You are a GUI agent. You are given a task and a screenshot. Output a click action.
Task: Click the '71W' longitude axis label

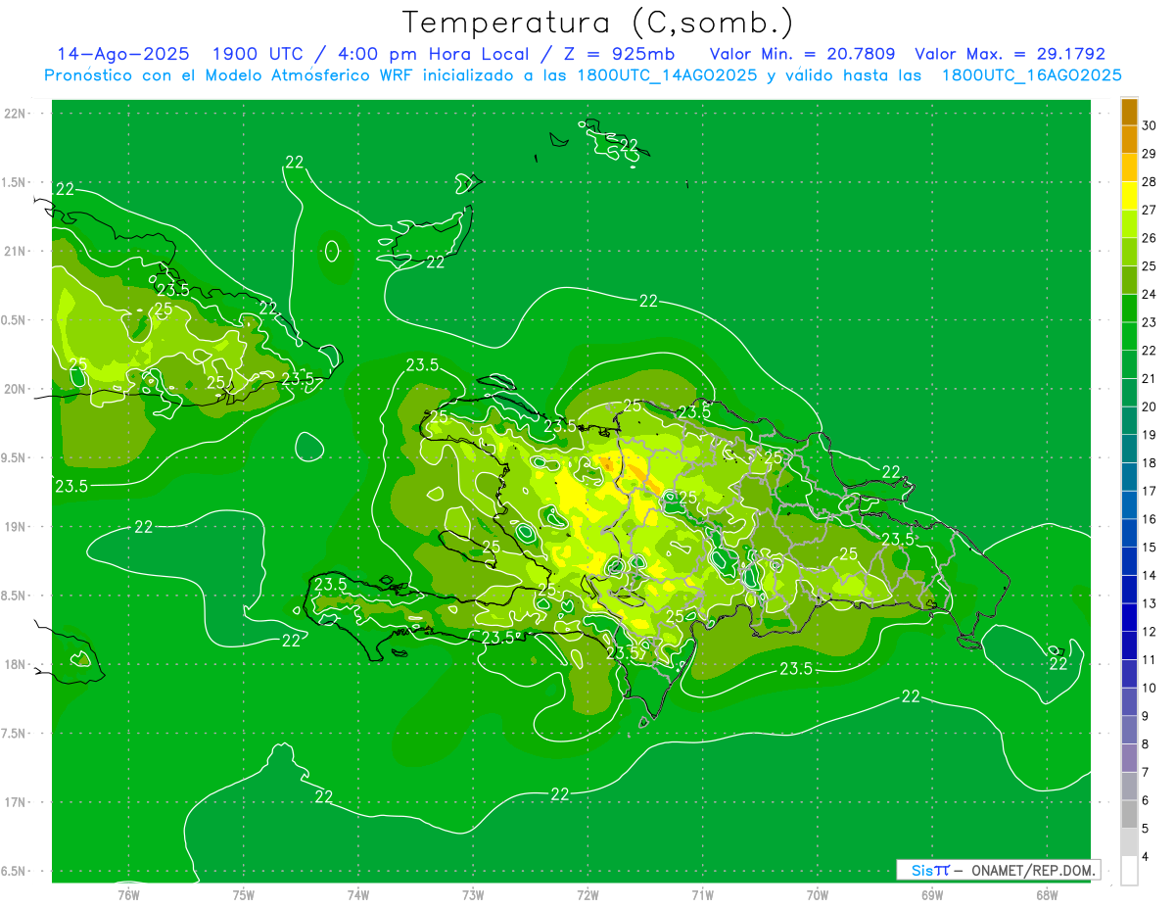(x=702, y=894)
